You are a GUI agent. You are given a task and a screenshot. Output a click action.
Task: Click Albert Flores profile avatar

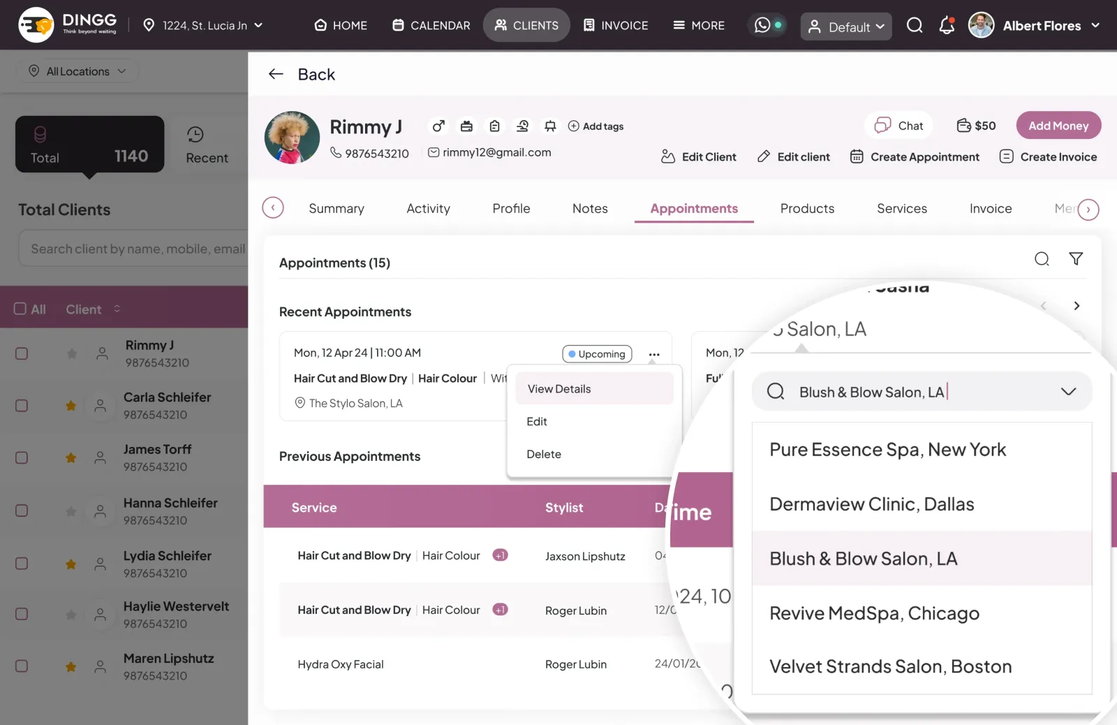[981, 25]
